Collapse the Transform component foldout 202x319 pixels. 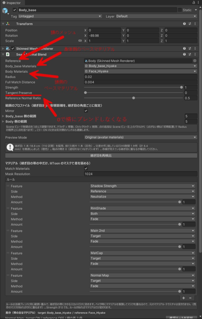pyautogui.click(x=3, y=24)
